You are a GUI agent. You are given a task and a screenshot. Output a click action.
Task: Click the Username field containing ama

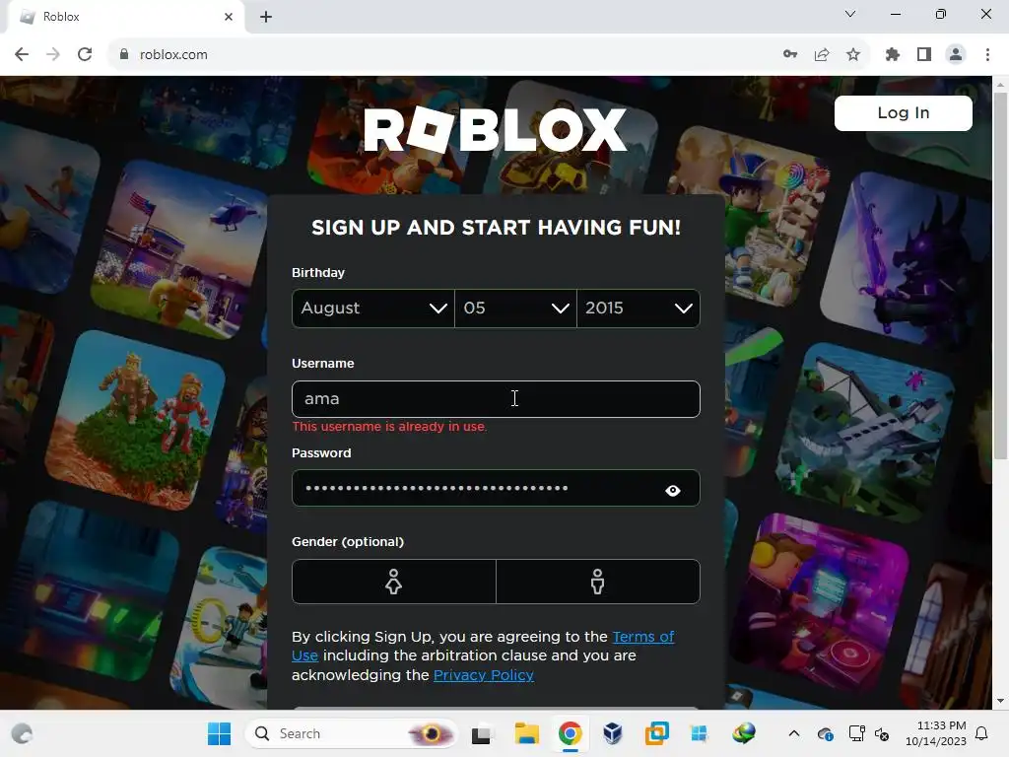point(496,399)
